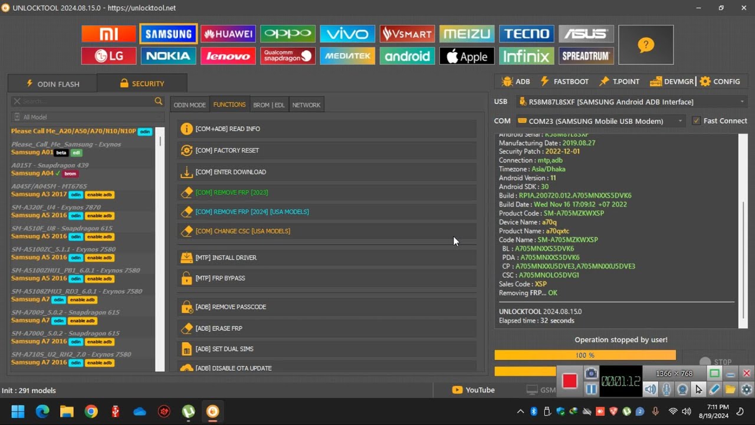Screen dimensions: 755x425
Task: Expand the USB device dropdown
Action: 742,102
